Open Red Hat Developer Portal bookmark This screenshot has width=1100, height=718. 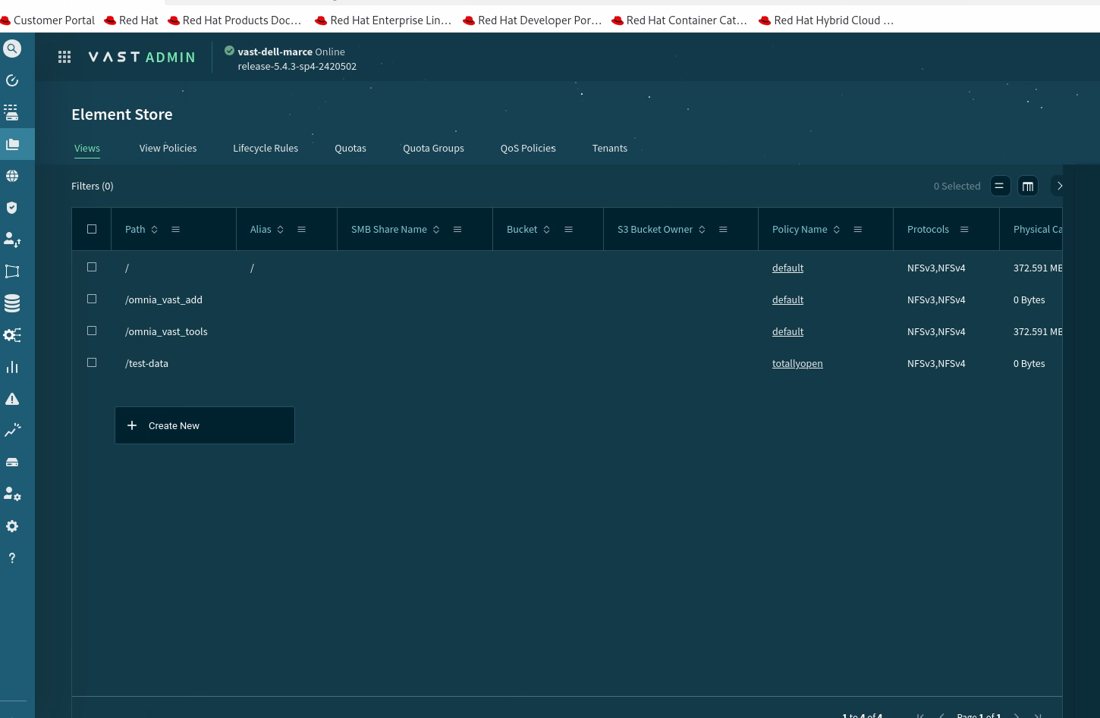[533, 20]
